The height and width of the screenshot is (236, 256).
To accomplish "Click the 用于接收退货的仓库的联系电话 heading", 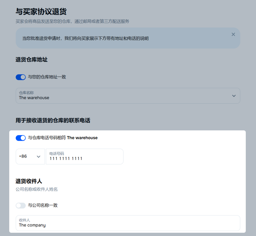I will coord(53,120).
